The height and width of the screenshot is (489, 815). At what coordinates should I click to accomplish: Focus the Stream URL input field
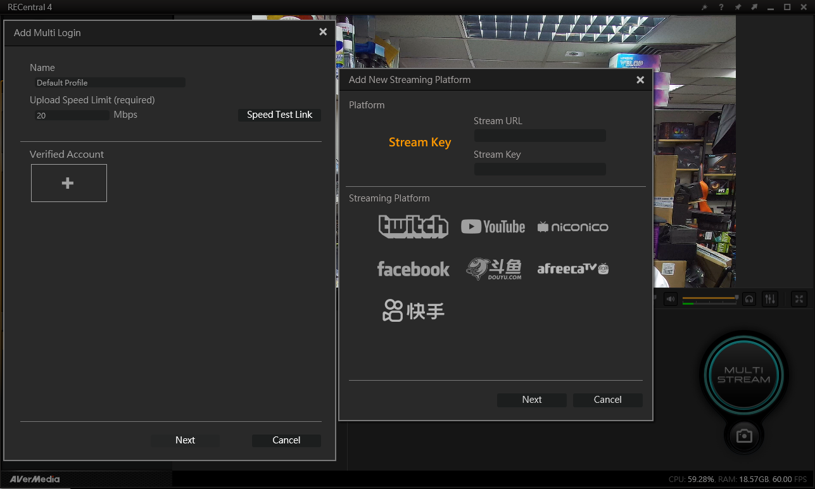(x=540, y=136)
